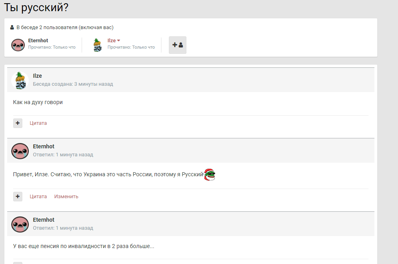Click the people icon beside 'В беседе 2 пользователя'

pos(12,28)
